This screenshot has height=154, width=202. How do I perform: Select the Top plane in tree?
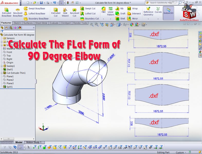click(7, 56)
